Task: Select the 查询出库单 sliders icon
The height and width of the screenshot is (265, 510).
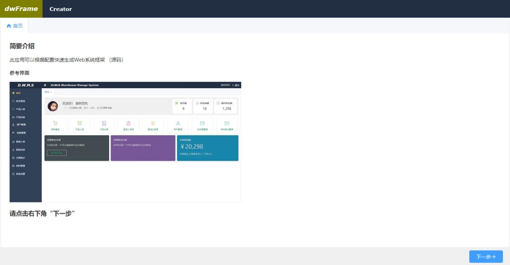Action: click(x=153, y=123)
